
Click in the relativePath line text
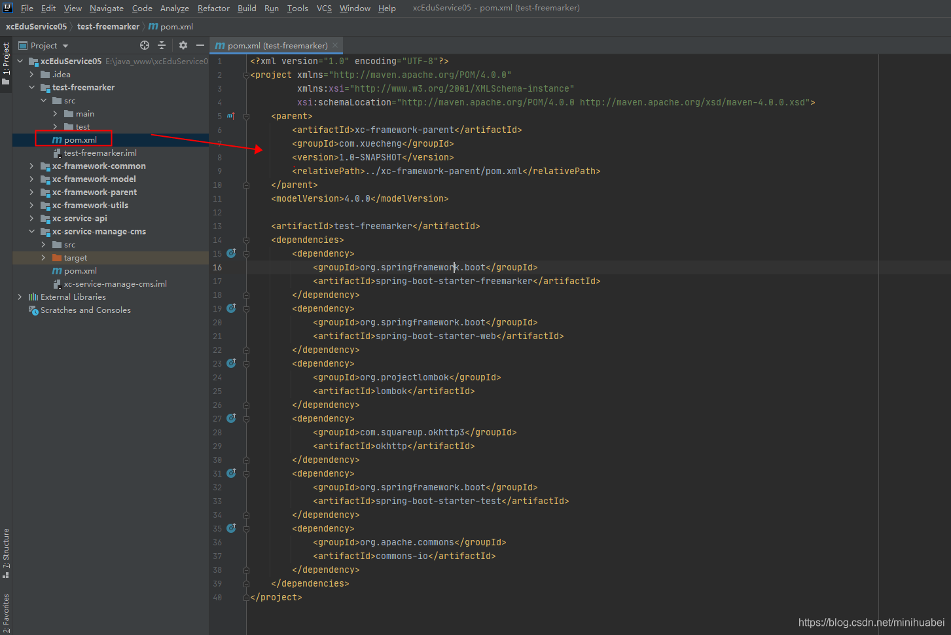(446, 171)
